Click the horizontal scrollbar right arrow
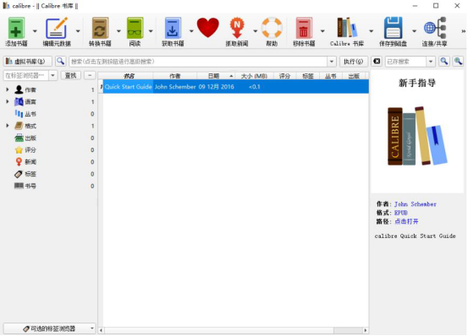 365,330
